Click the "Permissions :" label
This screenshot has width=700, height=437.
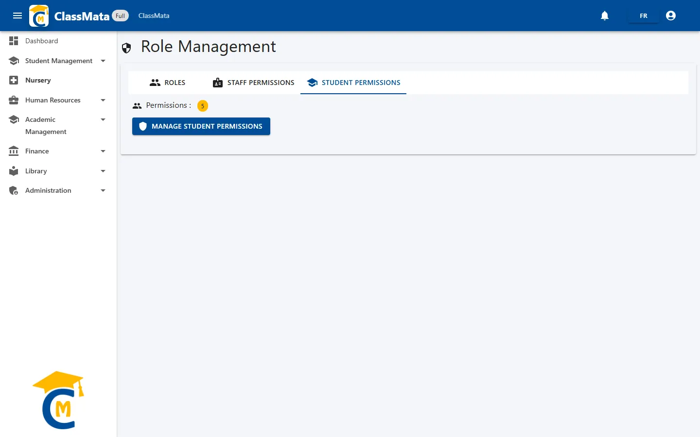click(168, 105)
